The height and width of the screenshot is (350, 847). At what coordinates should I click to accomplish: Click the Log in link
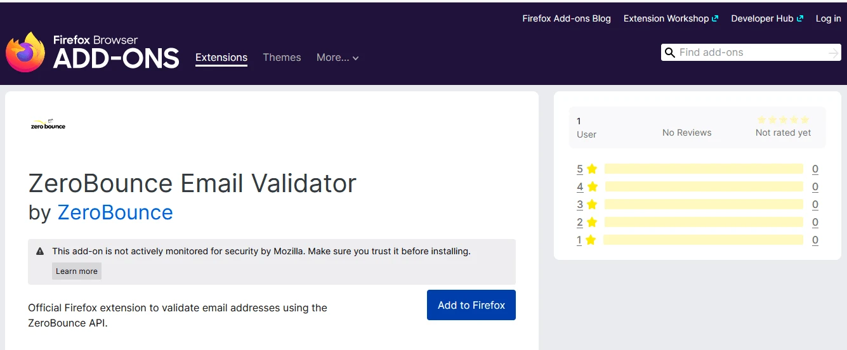coord(828,19)
